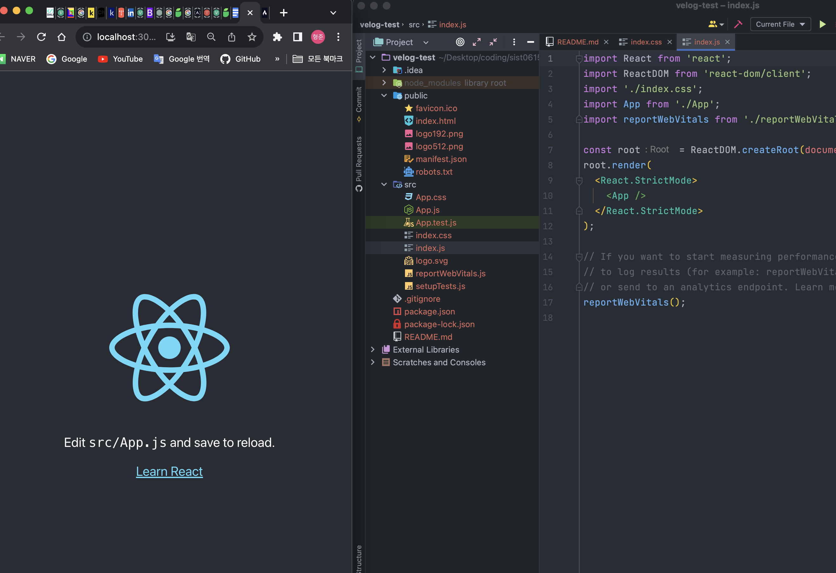Open Project panel options kebab menu

pos(514,42)
